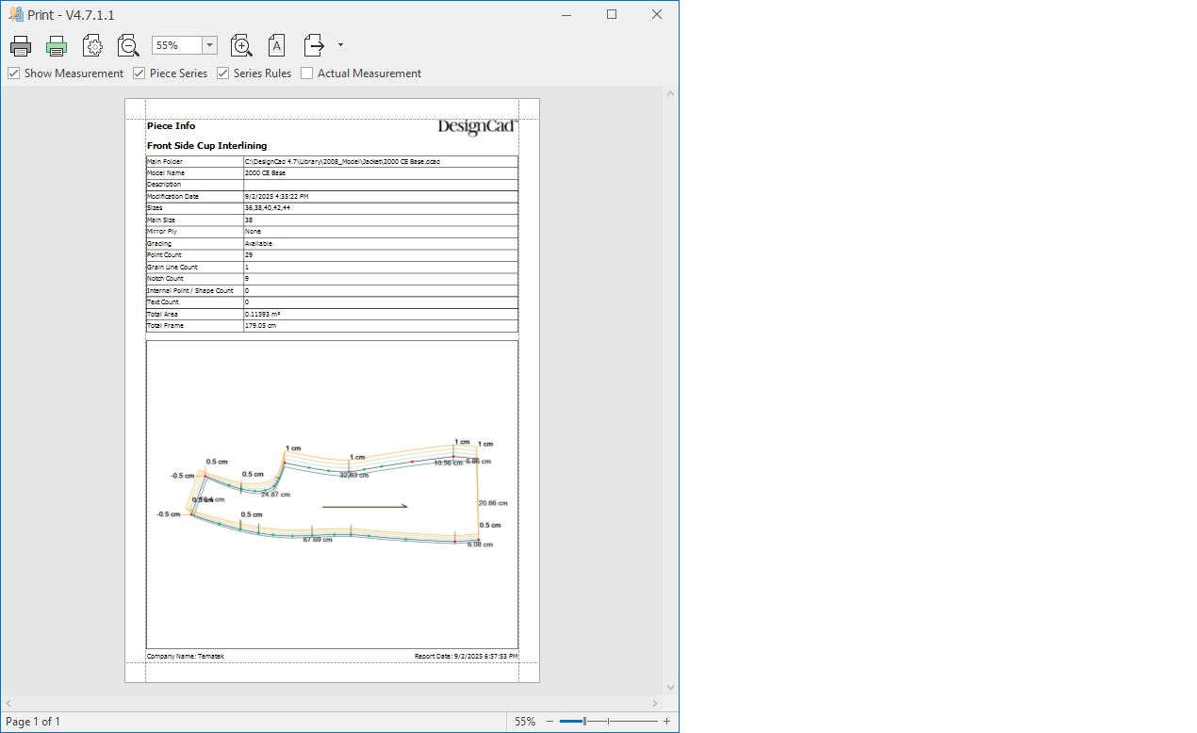
Task: Click the text page icon with letter A
Action: point(276,45)
